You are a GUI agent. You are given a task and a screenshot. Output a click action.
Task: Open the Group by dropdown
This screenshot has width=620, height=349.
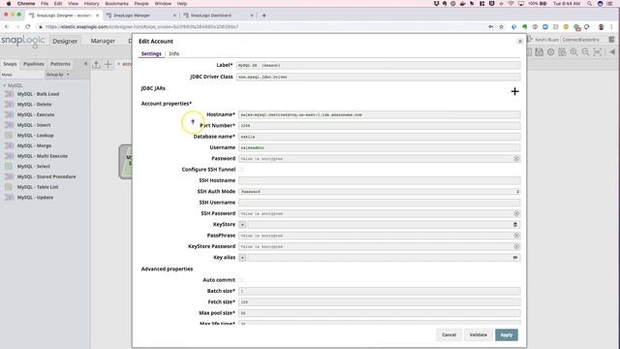[x=58, y=75]
